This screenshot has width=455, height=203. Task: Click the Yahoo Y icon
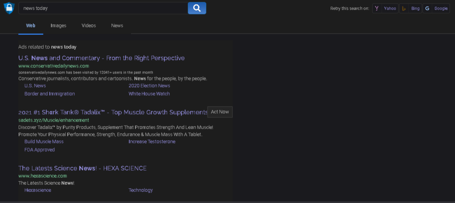tap(377, 8)
